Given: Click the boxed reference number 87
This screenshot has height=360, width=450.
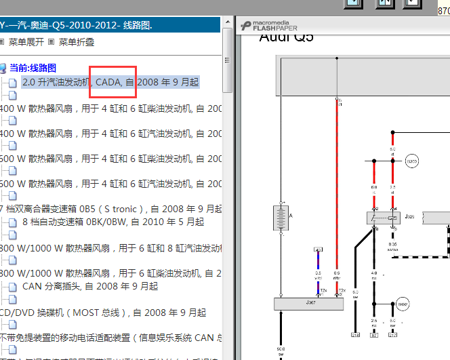Looking at the screenshot, I should [x=374, y=335].
